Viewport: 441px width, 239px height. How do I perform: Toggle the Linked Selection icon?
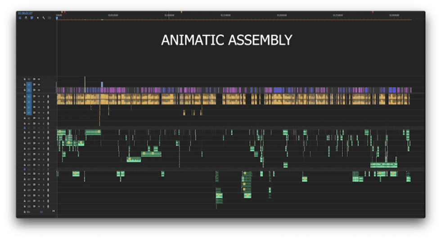coord(32,18)
